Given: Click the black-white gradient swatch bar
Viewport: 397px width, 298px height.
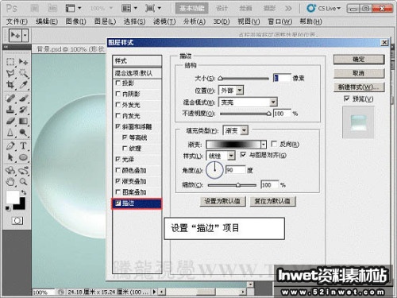Looking at the screenshot, I should pyautogui.click(x=233, y=145).
